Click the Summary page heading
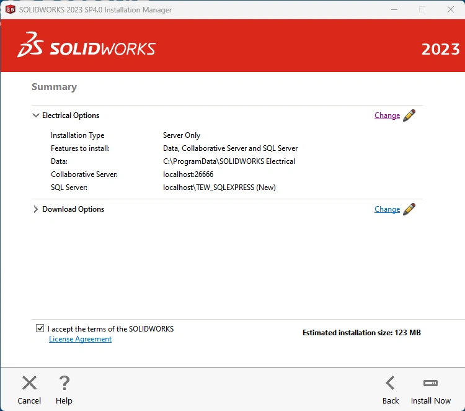 (55, 87)
